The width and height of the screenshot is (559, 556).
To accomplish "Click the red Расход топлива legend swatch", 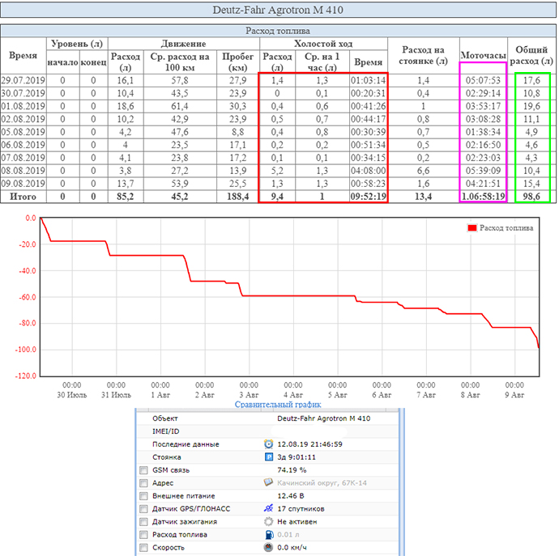I will pyautogui.click(x=472, y=228).
